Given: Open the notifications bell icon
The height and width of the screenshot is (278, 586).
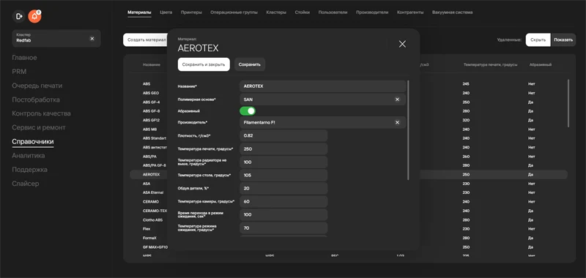Looking at the screenshot, I should [x=34, y=16].
